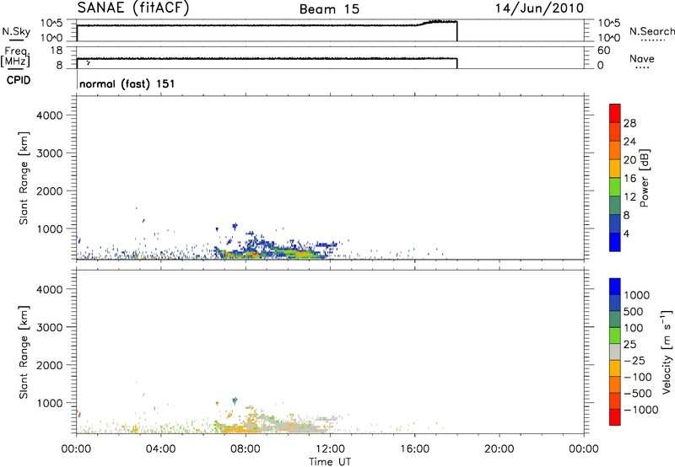
Task: Click the "12" power colorbar label
Action: pyautogui.click(x=629, y=197)
